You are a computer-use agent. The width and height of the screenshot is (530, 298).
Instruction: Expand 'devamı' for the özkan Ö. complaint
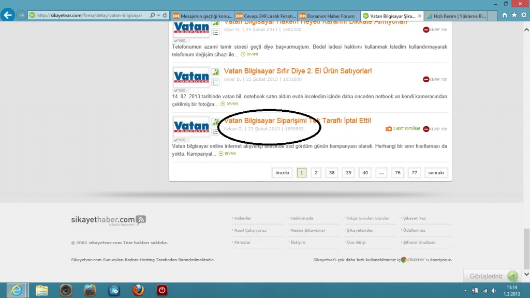pyautogui.click(x=227, y=153)
